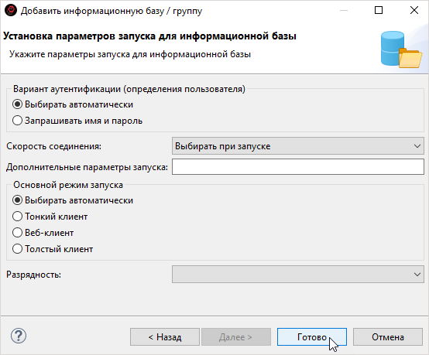Image resolution: width=429 pixels, height=355 pixels.
Task: Open the Разрядность dropdown
Action: click(298, 274)
